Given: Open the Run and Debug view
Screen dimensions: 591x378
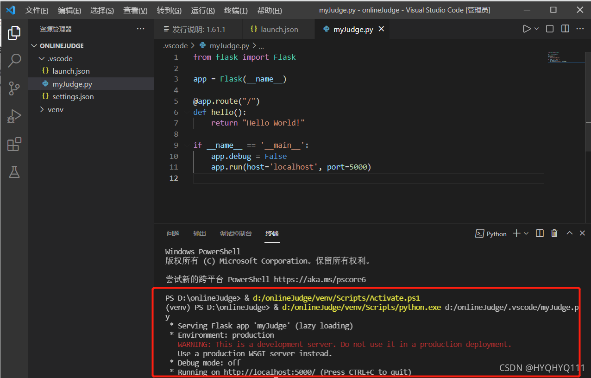Looking at the screenshot, I should [x=14, y=116].
